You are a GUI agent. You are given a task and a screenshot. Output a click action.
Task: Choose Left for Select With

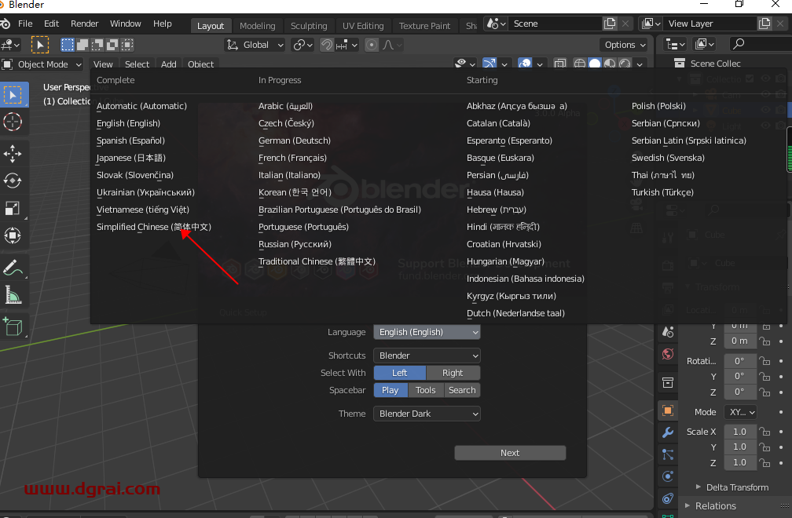tap(399, 373)
